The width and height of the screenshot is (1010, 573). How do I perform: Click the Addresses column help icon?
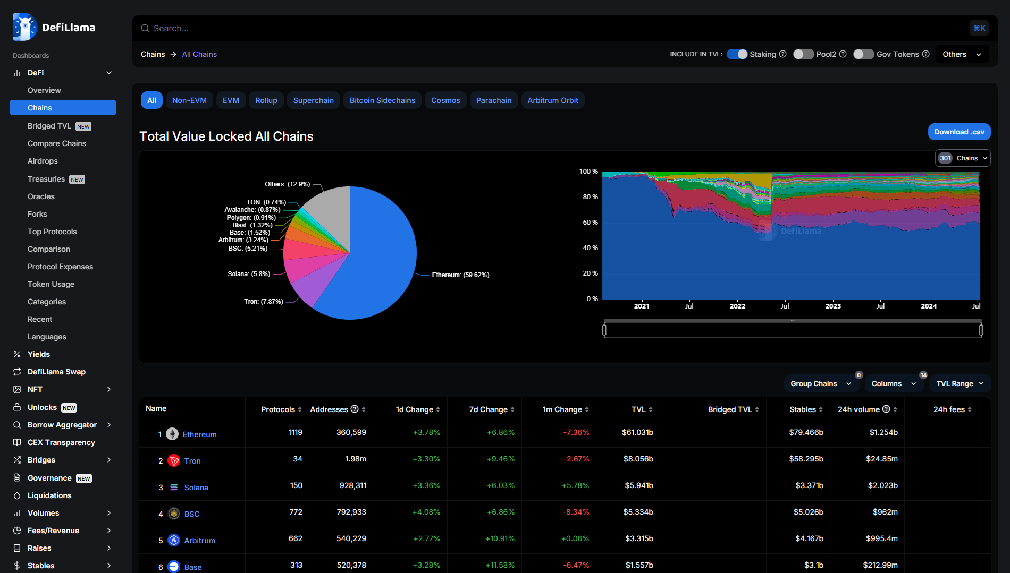pyautogui.click(x=355, y=409)
